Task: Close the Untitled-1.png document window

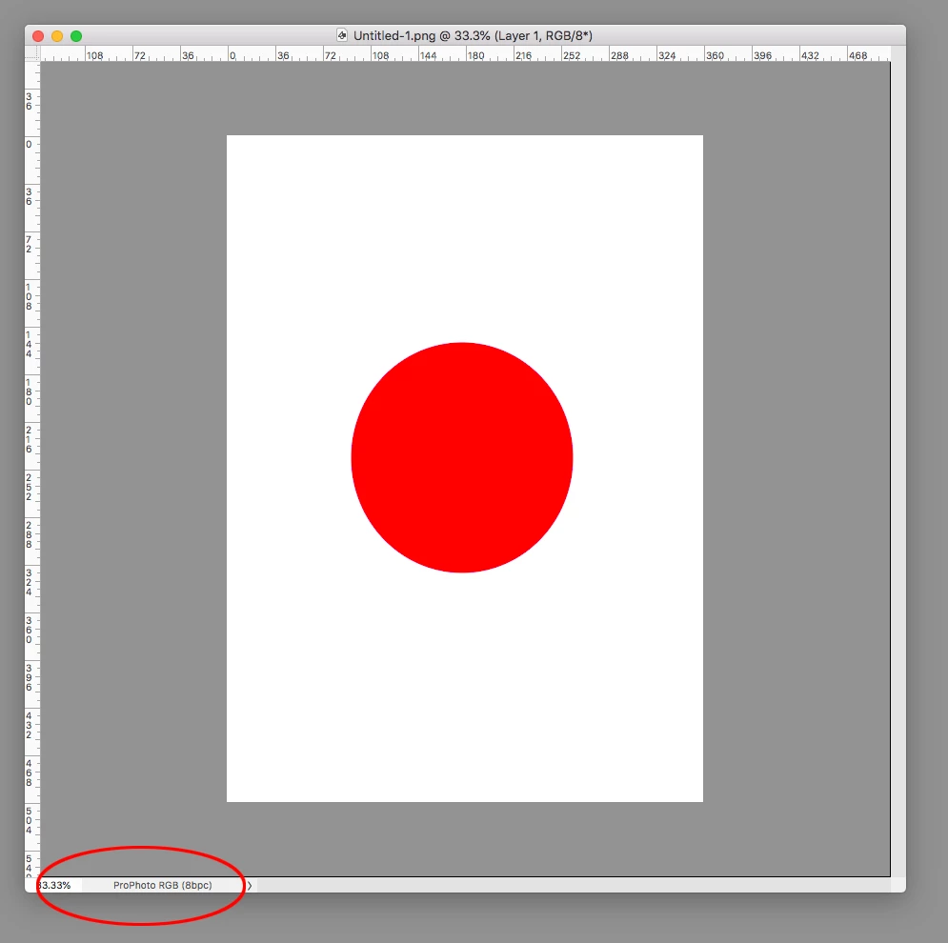Action: (x=38, y=36)
